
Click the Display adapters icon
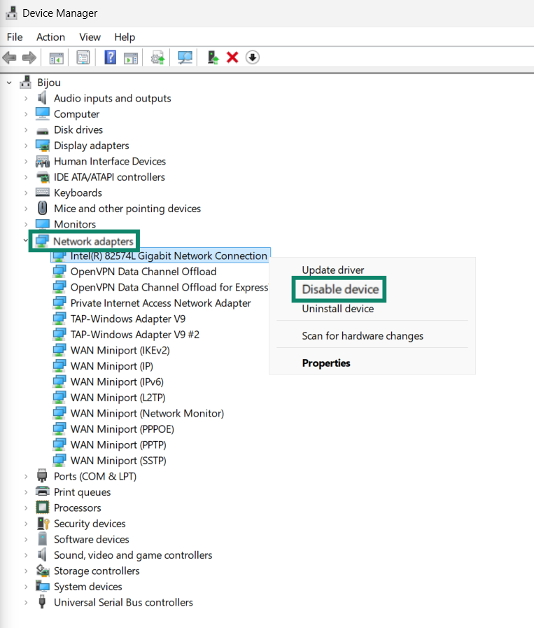click(43, 146)
